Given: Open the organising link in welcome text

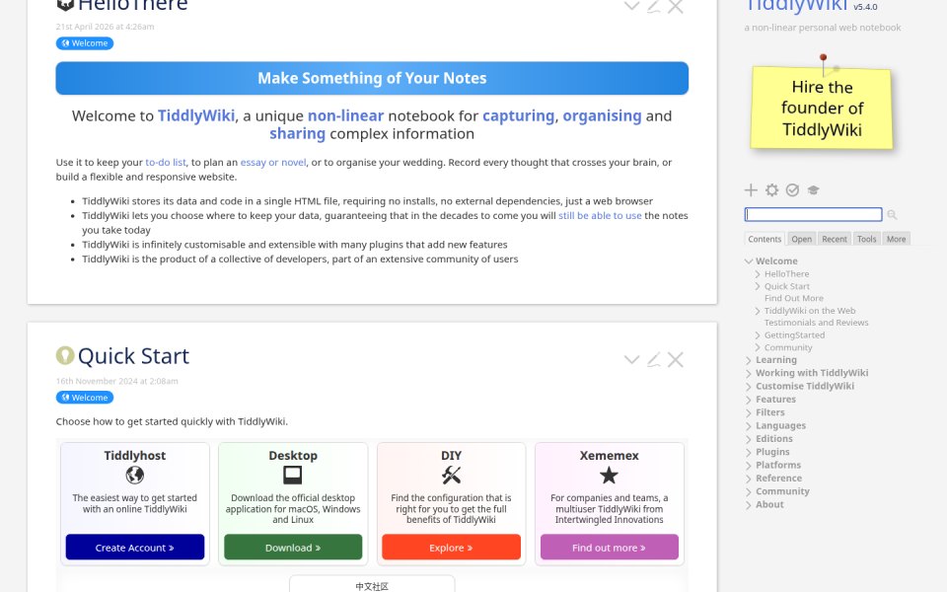Looking at the screenshot, I should (x=602, y=115).
